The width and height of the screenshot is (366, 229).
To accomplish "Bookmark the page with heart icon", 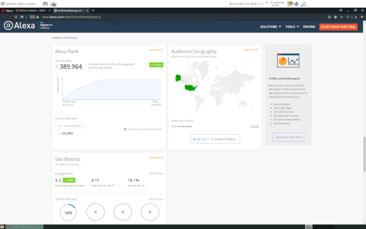I will (348, 17).
